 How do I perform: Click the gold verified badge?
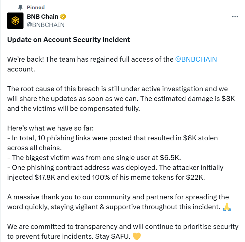point(64,17)
